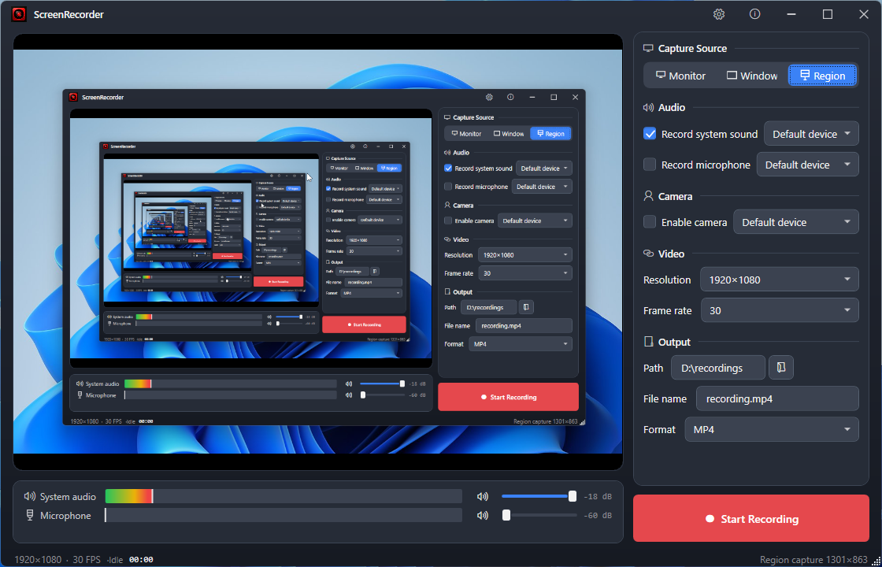882x567 pixels.
Task: Click the red Start Recording button
Action: coord(751,519)
